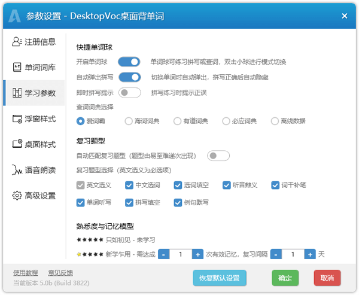Image resolution: width=359 pixels, height=295 pixels.
Task: Enable the 即时拼写提示 switch
Action: tap(130, 93)
